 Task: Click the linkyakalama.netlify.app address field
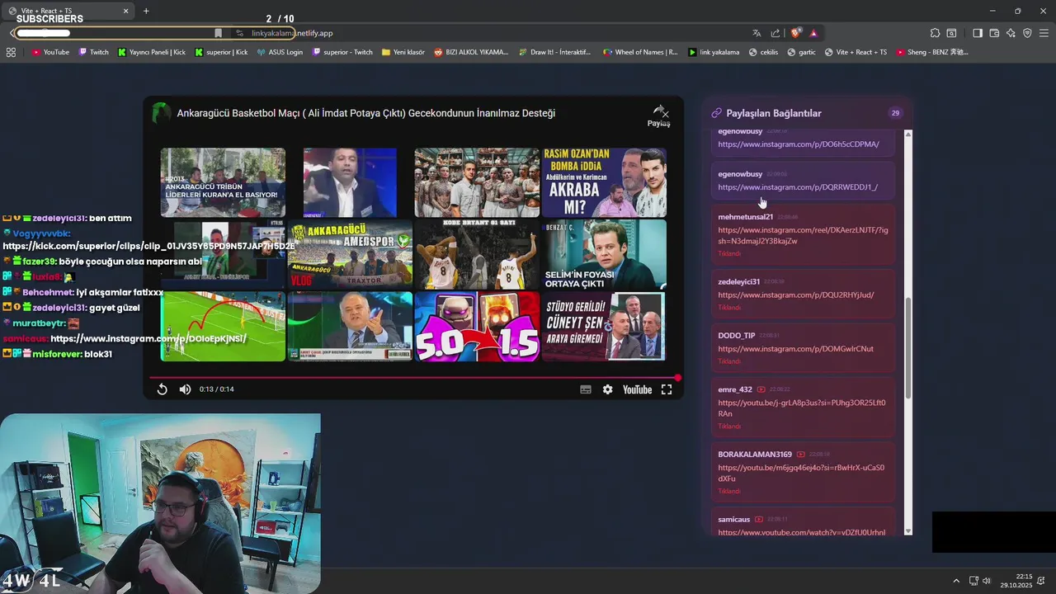tap(292, 33)
